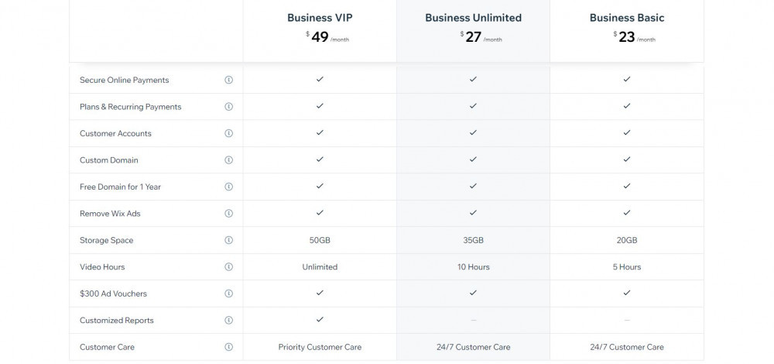Screen dimensions: 774x364
Task: Click the 35GB storage cell
Action: 474,240
